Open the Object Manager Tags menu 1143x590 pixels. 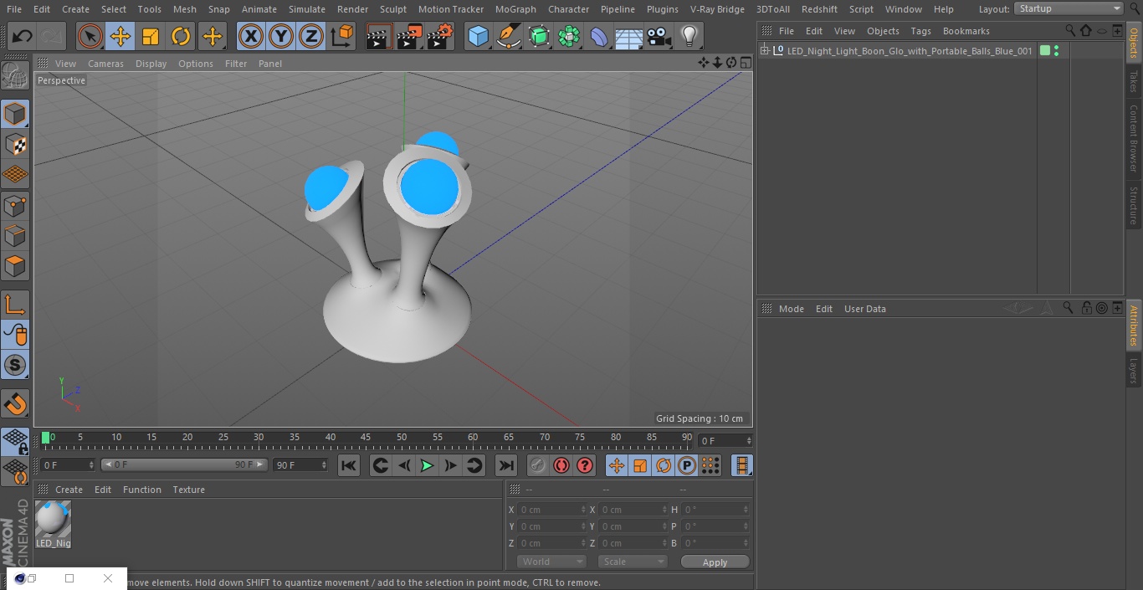[x=920, y=31]
